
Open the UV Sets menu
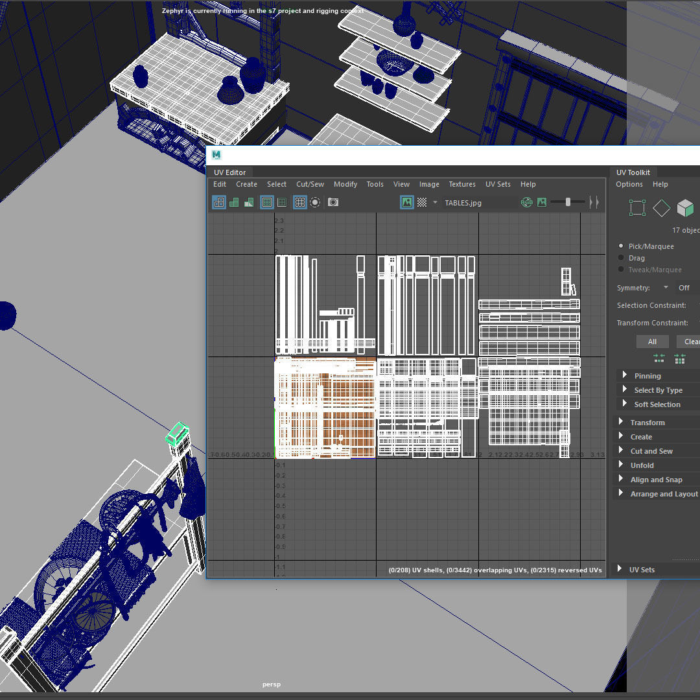click(498, 184)
